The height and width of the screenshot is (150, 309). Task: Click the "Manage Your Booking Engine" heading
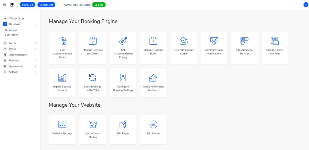(83, 21)
